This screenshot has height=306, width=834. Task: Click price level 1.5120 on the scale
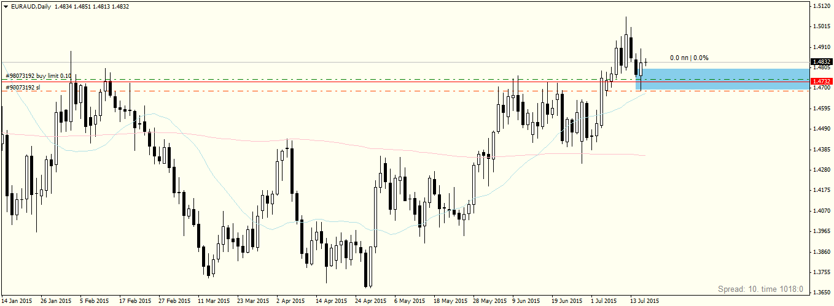[822, 6]
